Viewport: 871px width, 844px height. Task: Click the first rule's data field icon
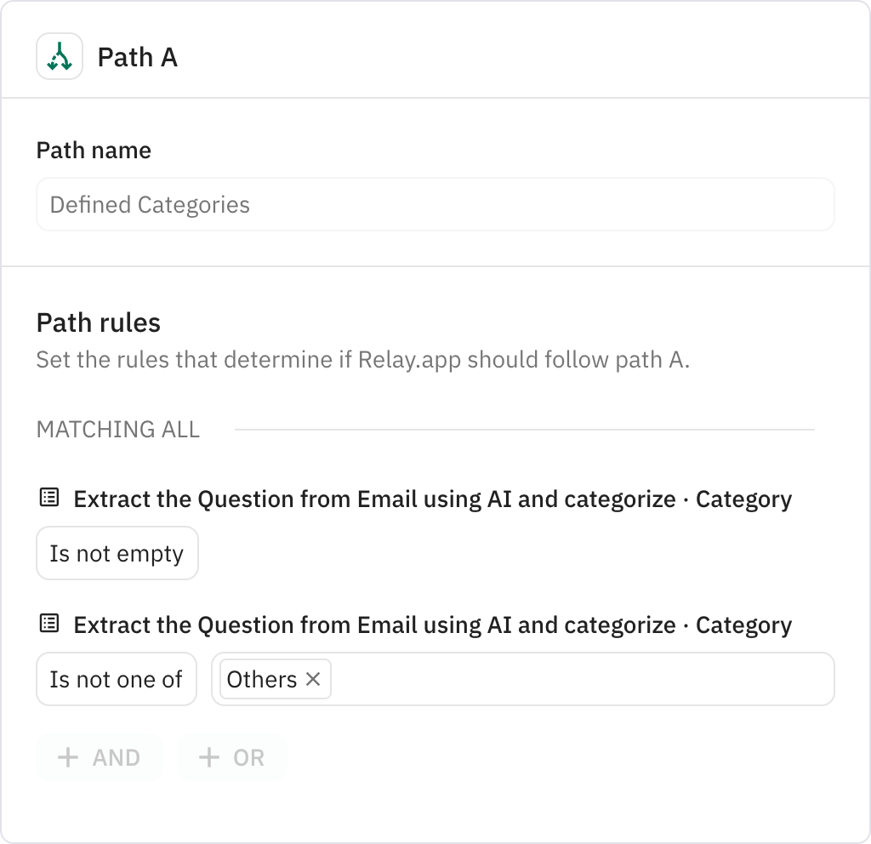pos(49,498)
